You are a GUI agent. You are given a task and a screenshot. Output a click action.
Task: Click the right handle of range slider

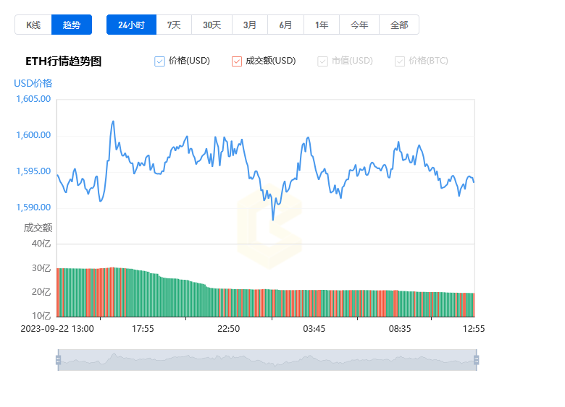pos(476,360)
